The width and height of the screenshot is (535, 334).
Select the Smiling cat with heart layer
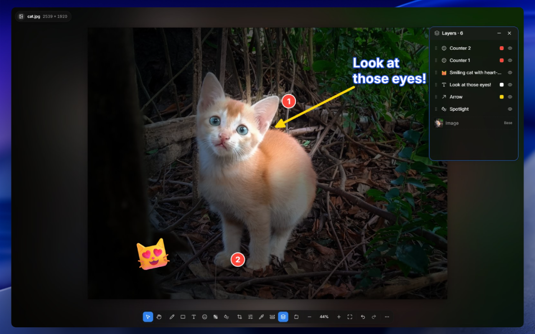pos(474,72)
